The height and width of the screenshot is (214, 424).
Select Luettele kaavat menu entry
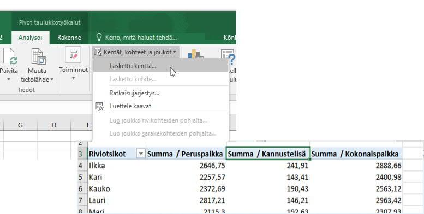(x=160, y=106)
